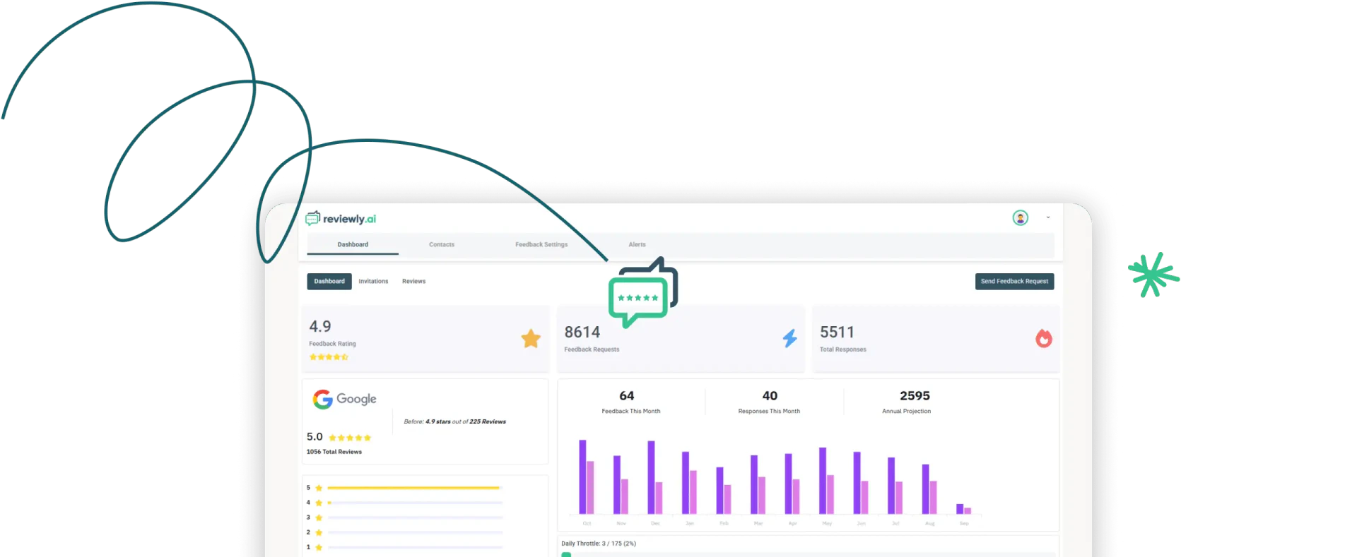Click the 1056 Total Reviews text
Viewport: 1357px width, 557px height.
click(334, 452)
